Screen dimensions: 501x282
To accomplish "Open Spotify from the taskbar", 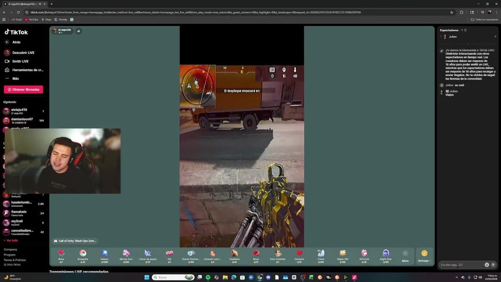I will pos(208,277).
